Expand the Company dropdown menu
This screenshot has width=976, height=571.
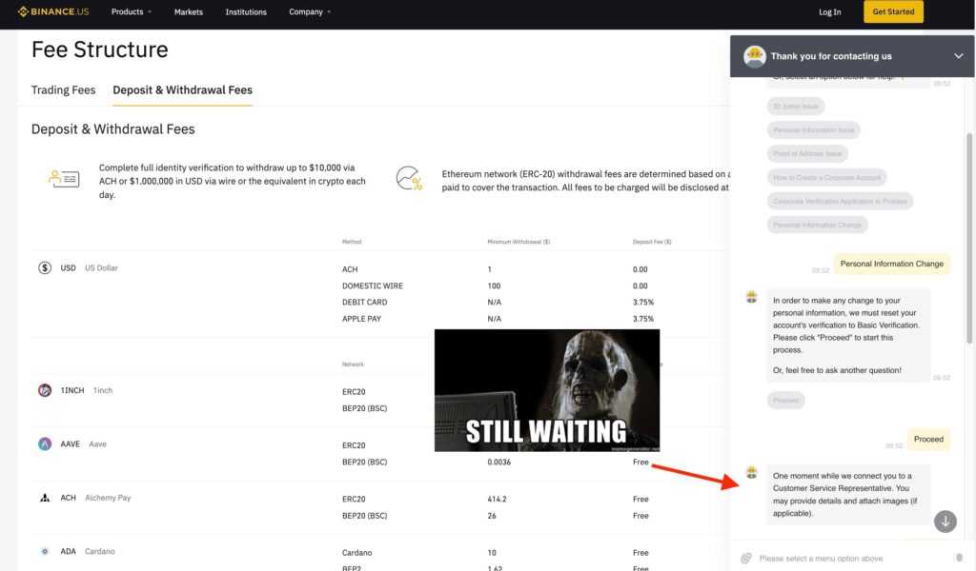click(310, 12)
